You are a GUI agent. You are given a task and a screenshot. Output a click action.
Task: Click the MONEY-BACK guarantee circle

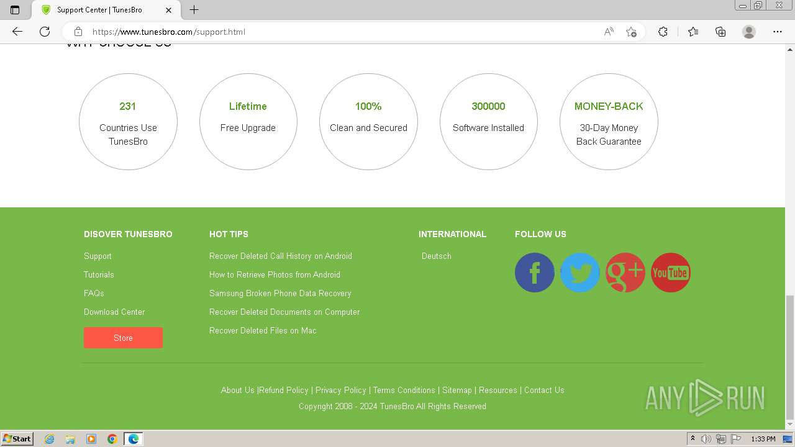click(x=609, y=122)
